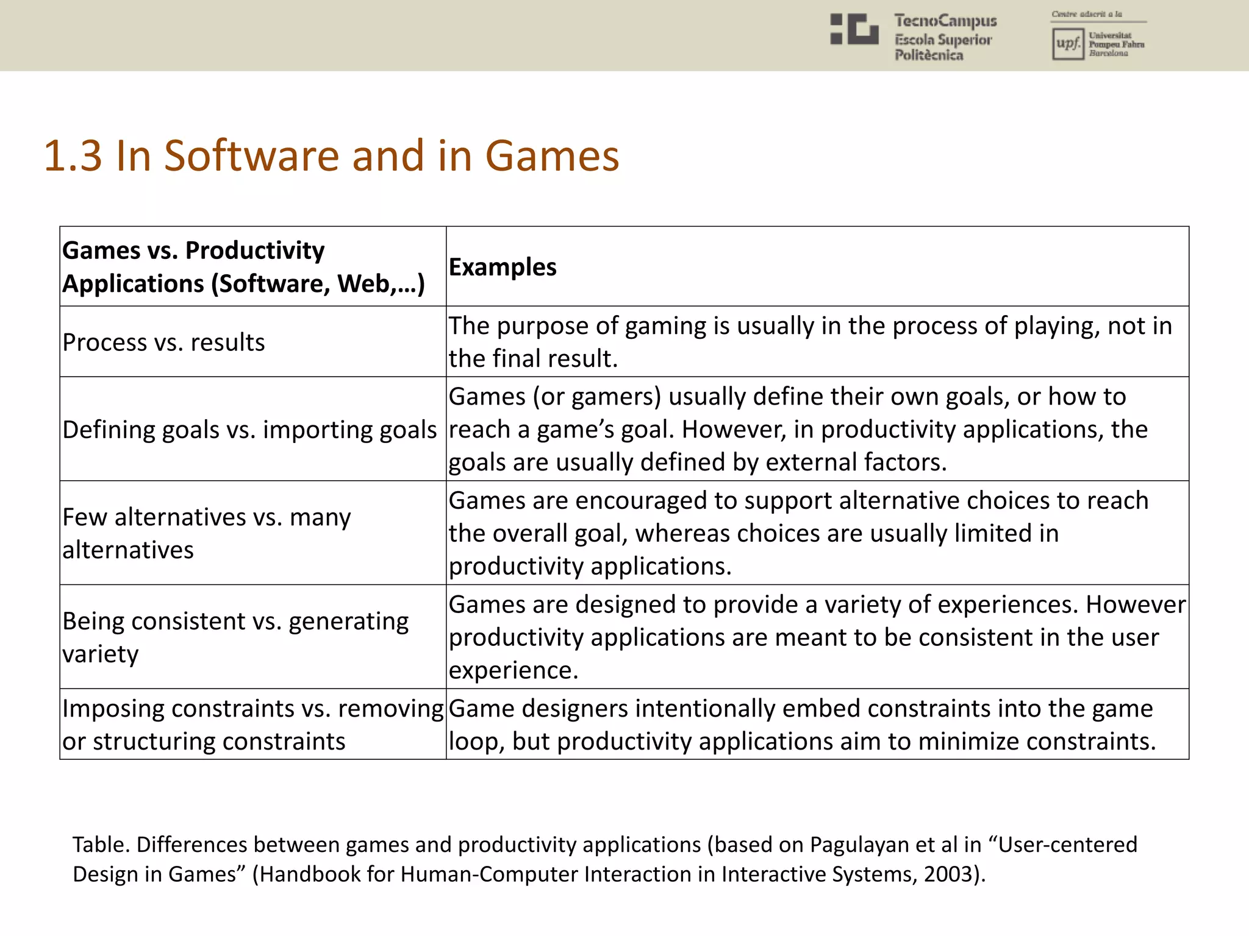Screen dimensions: 1249x936
Task: Select the 'Process vs. results' cell
Action: click(x=253, y=341)
